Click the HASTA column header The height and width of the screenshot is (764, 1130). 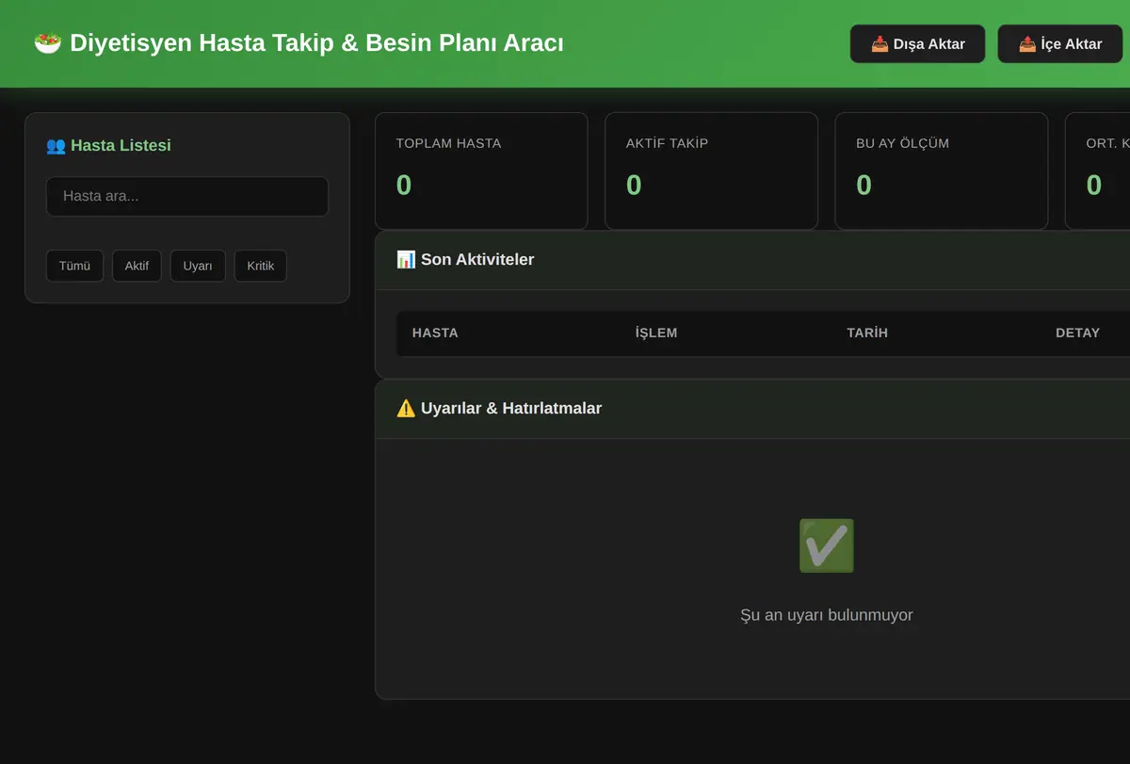[435, 333]
